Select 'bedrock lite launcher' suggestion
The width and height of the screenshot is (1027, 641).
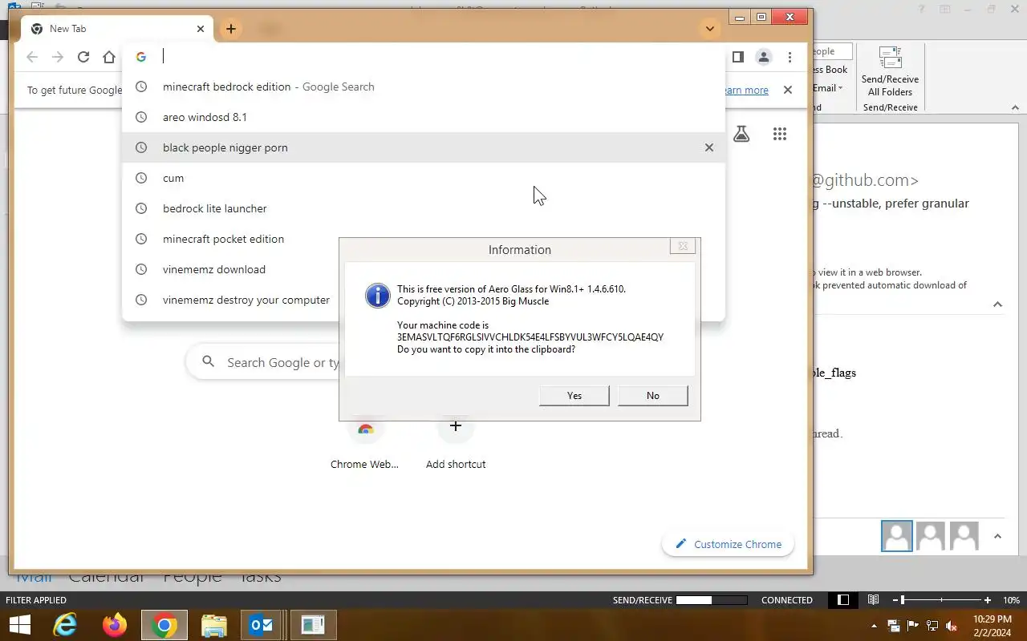[423, 208]
